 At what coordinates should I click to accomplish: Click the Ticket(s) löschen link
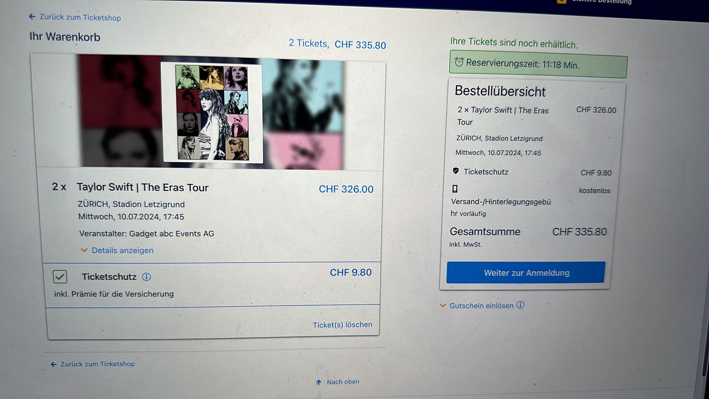[342, 325]
